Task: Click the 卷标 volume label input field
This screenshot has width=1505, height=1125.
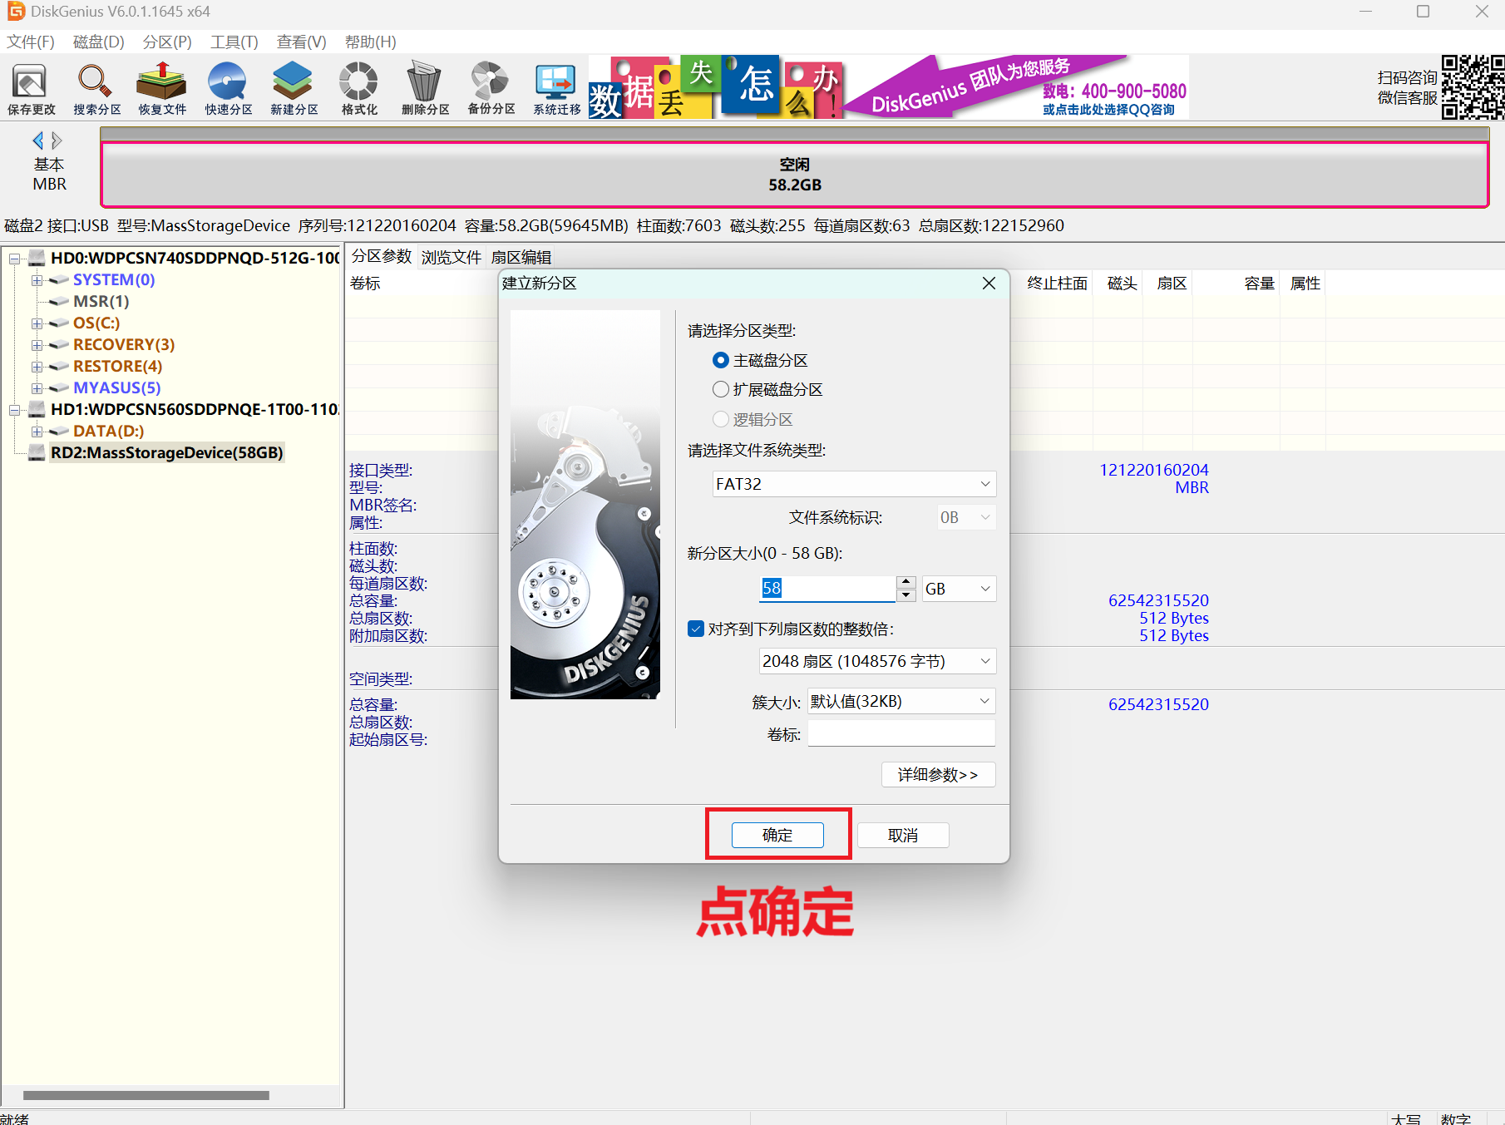Action: pos(901,734)
